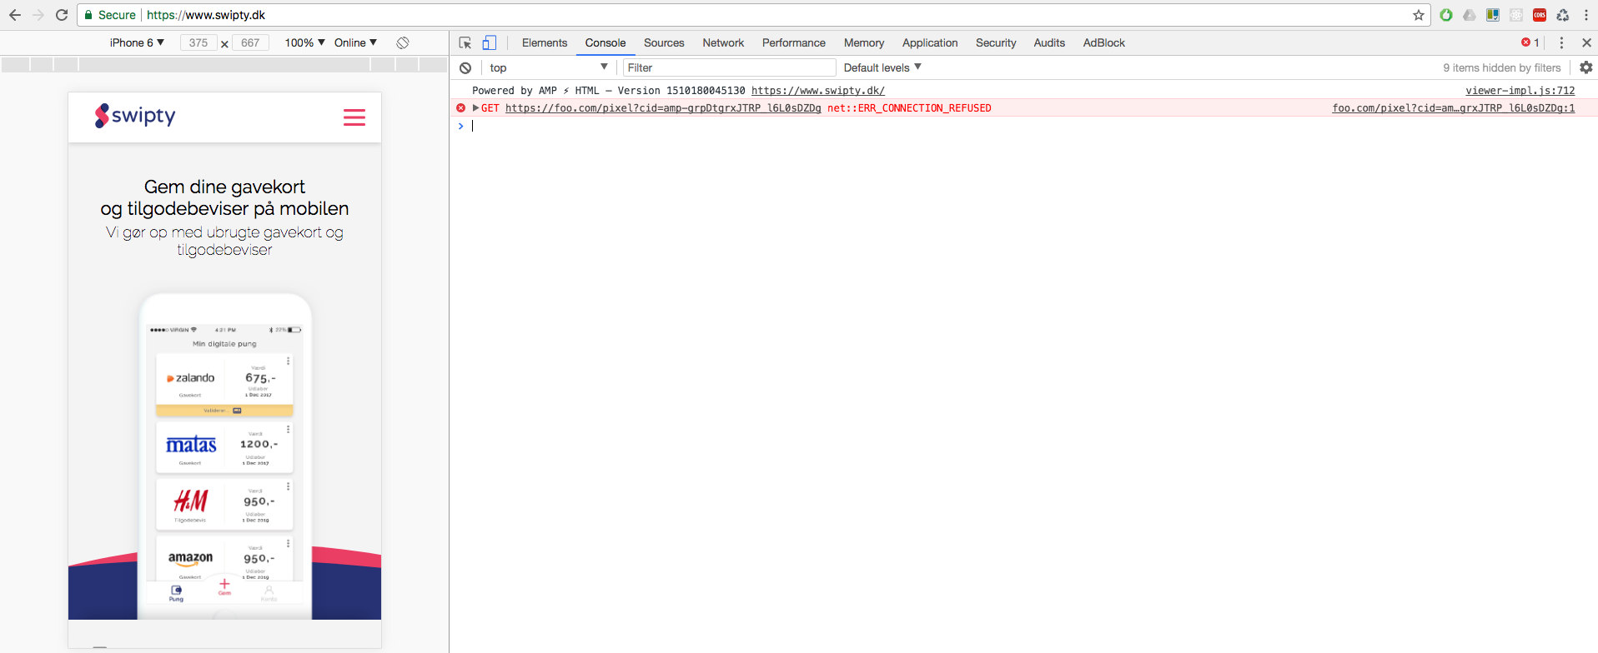Click the phone mockup image
The width and height of the screenshot is (1598, 653).
click(x=225, y=456)
